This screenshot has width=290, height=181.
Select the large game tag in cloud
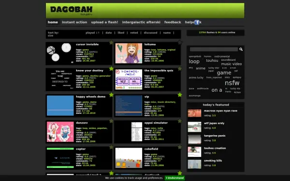[224, 73]
